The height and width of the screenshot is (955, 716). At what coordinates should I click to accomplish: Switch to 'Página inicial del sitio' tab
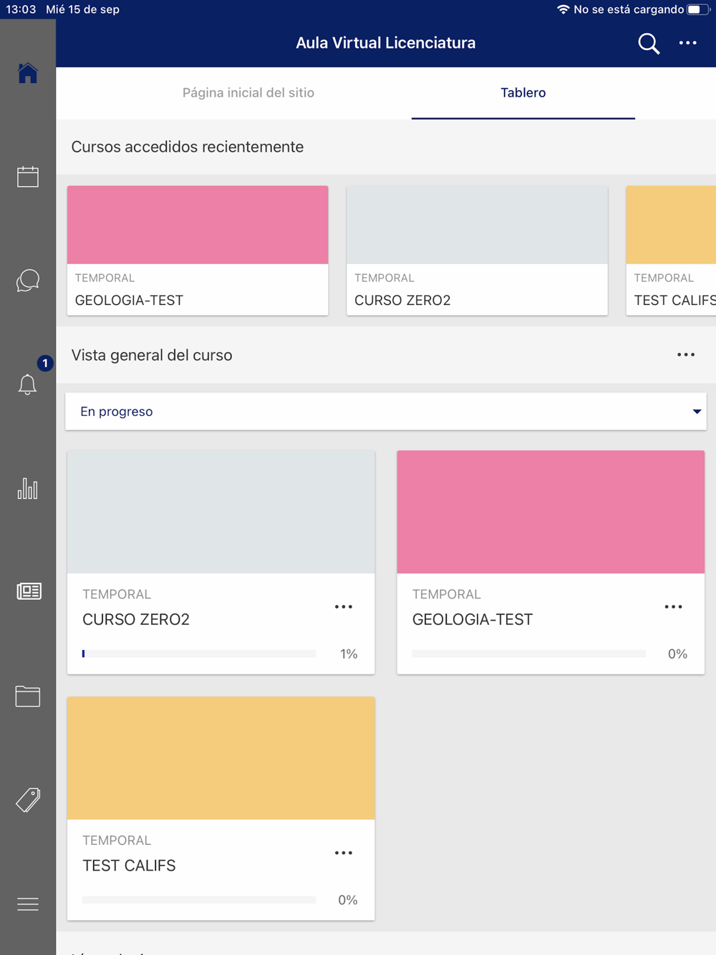coord(248,92)
